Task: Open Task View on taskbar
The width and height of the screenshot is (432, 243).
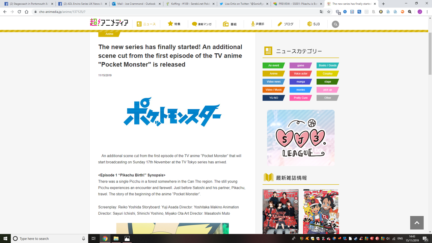Action: click(93, 238)
